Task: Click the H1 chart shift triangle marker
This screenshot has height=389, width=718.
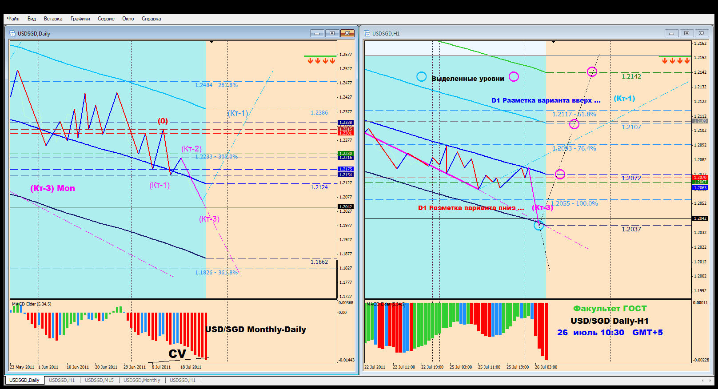Action: coord(553,42)
